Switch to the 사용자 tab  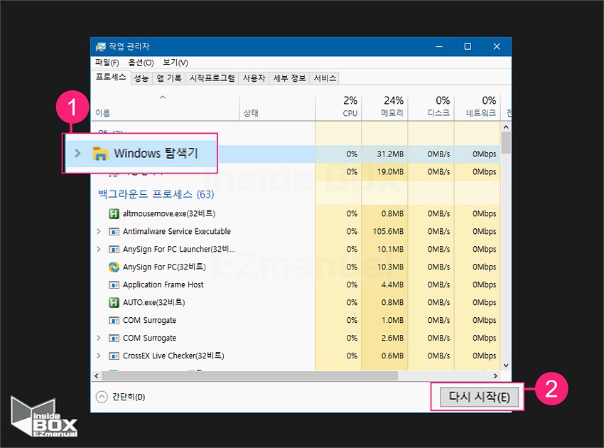[x=254, y=78]
